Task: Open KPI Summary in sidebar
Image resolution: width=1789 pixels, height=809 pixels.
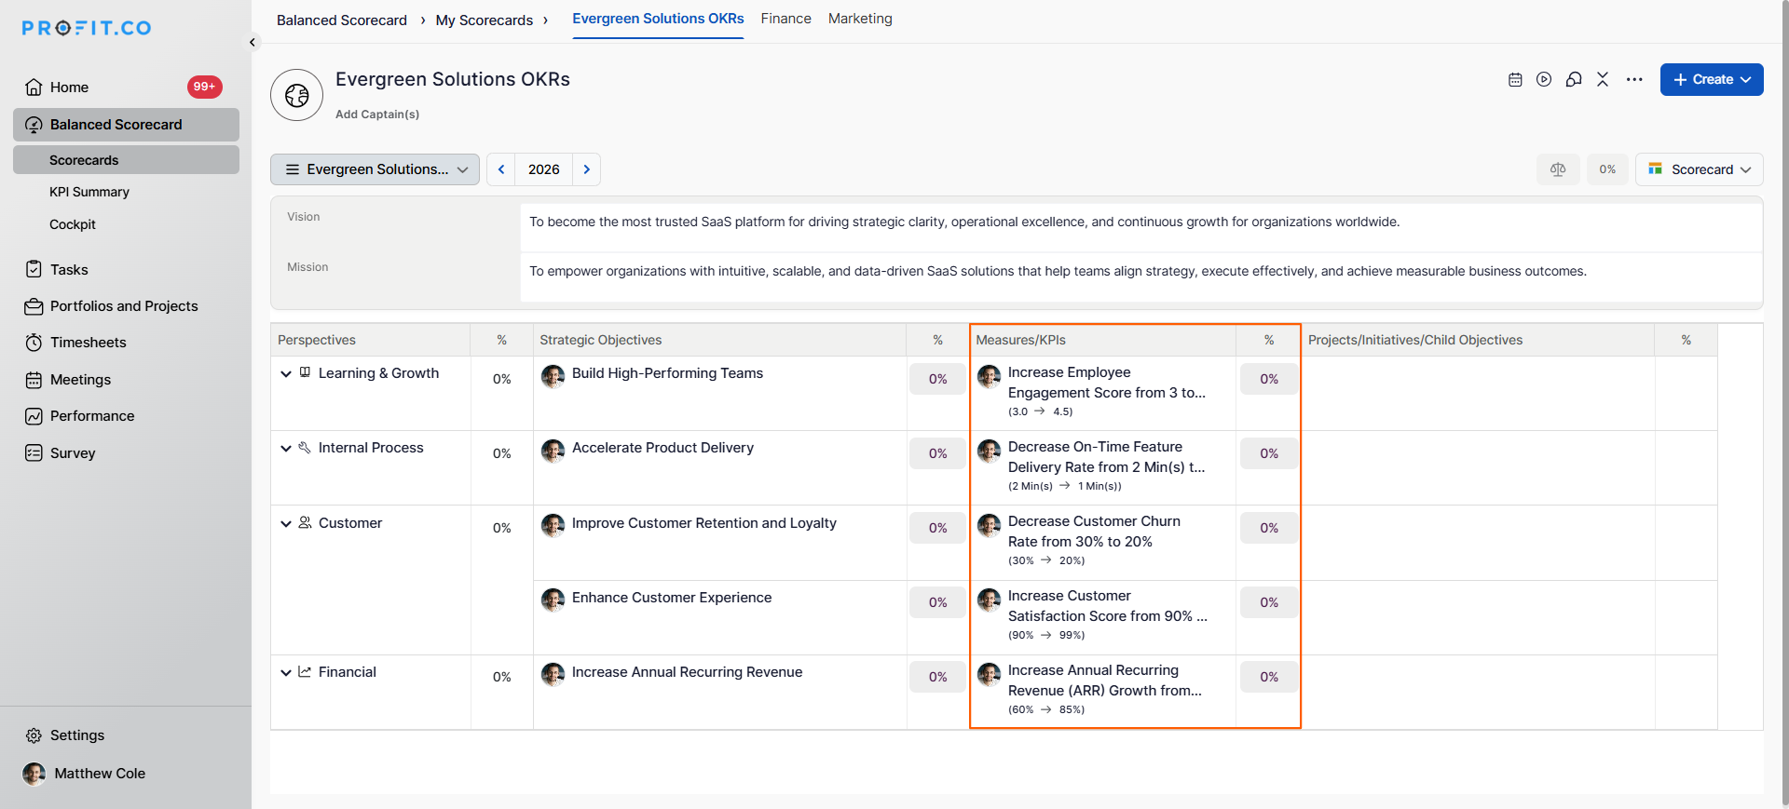Action: [x=89, y=192]
